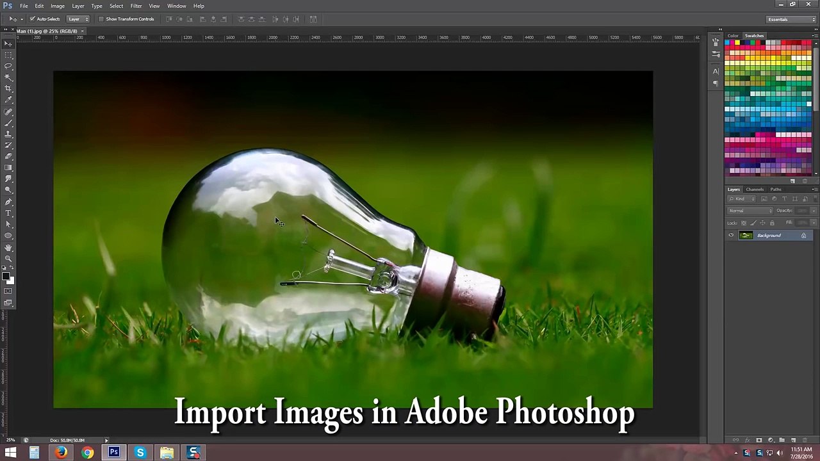The height and width of the screenshot is (461, 820).
Task: Select the Hand tool
Action: (x=8, y=247)
